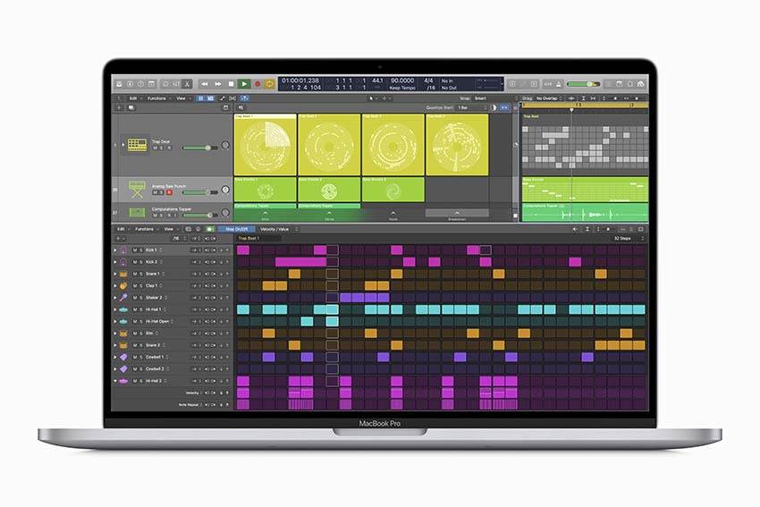This screenshot has height=507, width=760.
Task: Trigger the first yellow Trap Beat cell
Action: [x=266, y=145]
